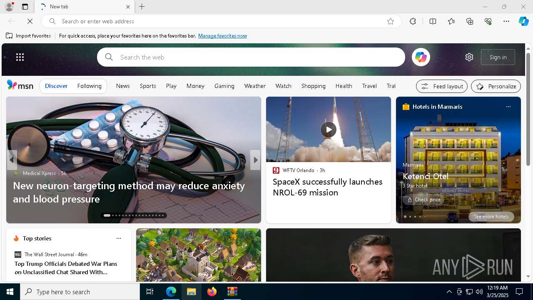Open Extensions puzzle icon
The image size is (533, 300).
[413, 21]
